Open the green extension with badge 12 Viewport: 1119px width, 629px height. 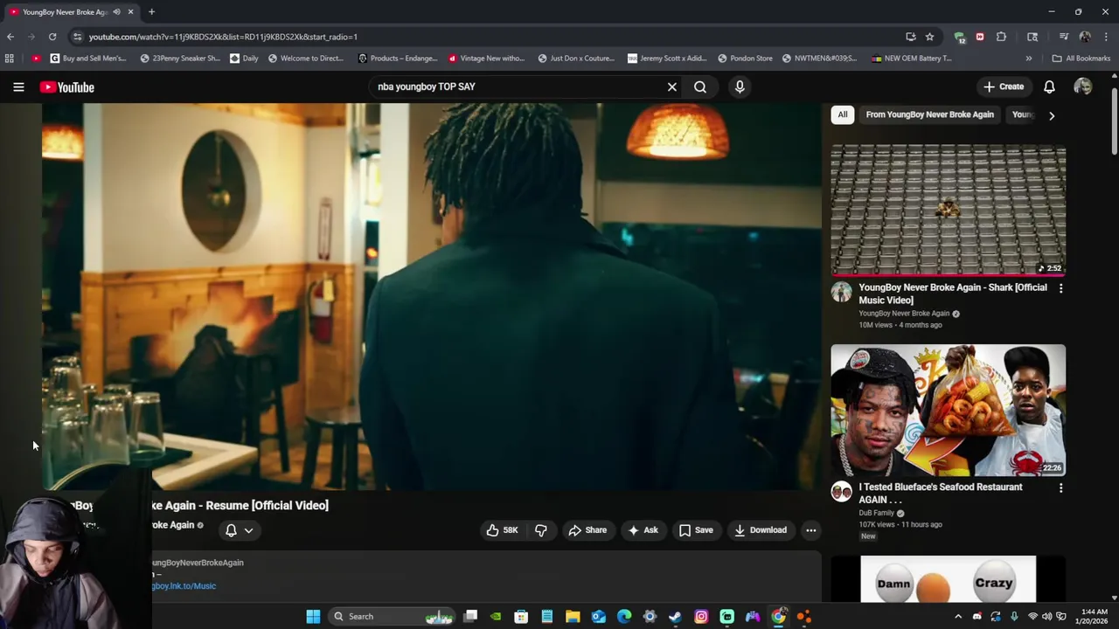960,37
